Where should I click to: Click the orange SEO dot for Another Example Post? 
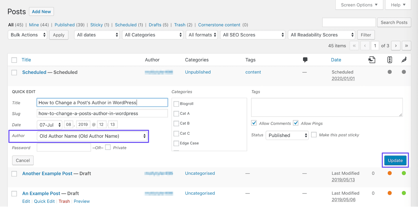coord(389,173)
